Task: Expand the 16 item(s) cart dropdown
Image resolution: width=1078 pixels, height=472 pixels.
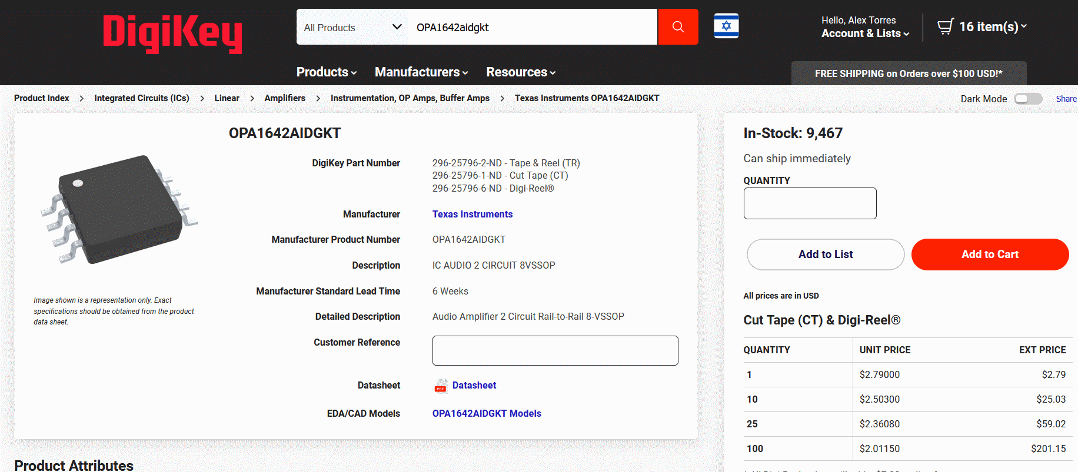Action: [993, 26]
